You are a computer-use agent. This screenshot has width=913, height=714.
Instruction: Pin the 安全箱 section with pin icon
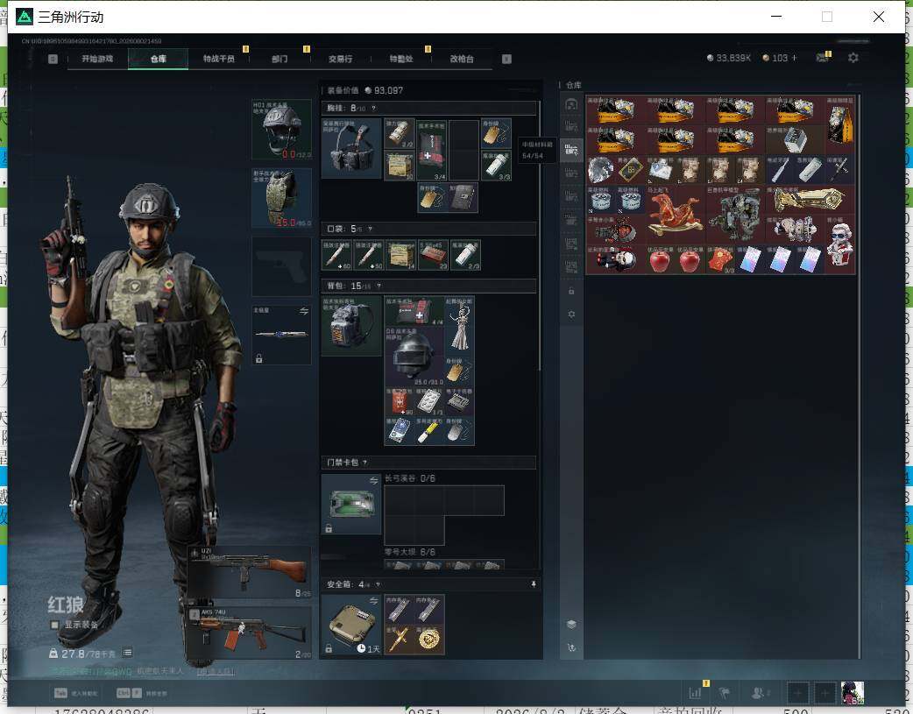click(x=534, y=584)
